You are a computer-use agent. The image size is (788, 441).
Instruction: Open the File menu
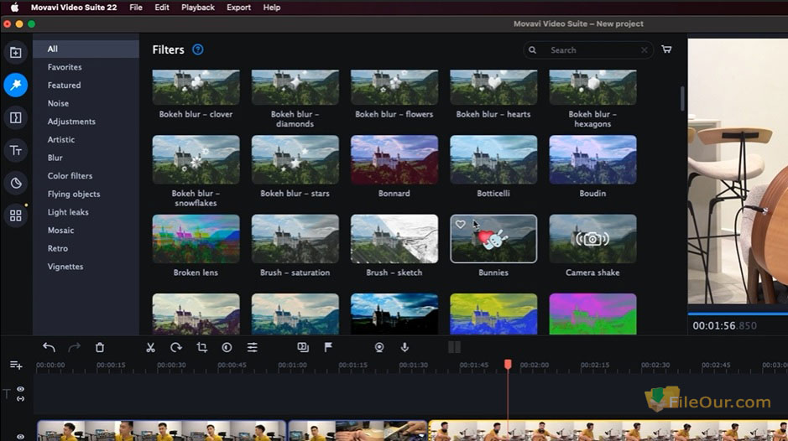pos(136,8)
